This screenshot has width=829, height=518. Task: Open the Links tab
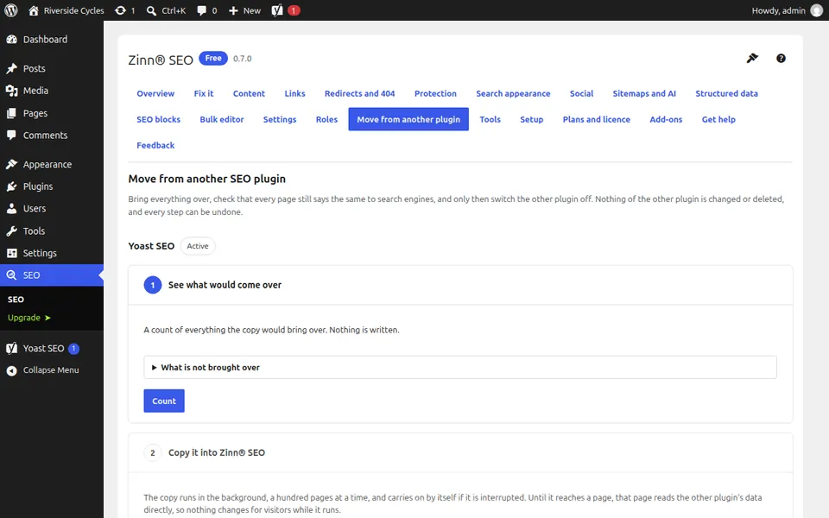click(x=295, y=93)
